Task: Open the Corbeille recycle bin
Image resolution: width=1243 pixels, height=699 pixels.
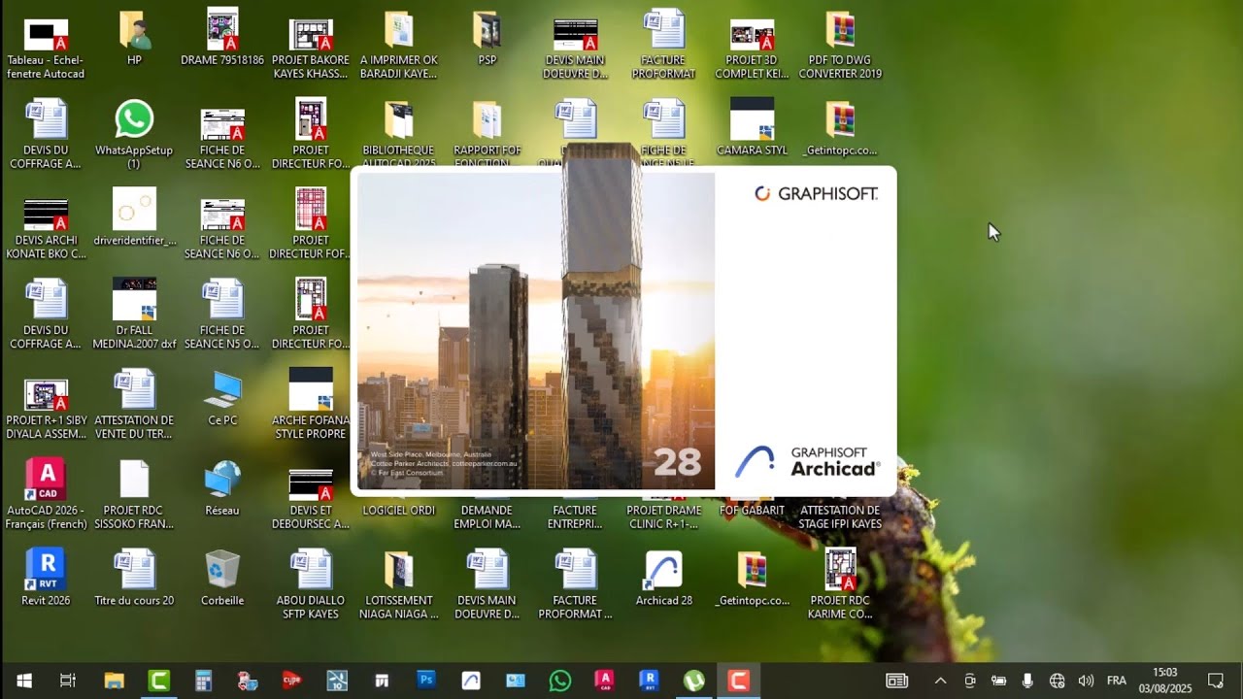Action: (x=222, y=578)
